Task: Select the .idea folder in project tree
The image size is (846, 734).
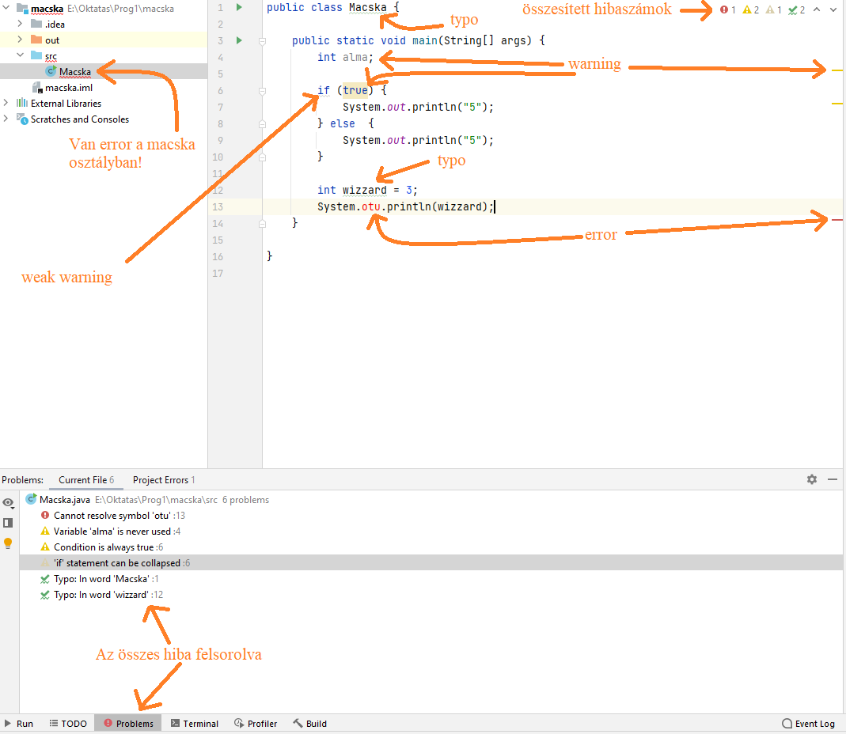Action: (104, 25)
